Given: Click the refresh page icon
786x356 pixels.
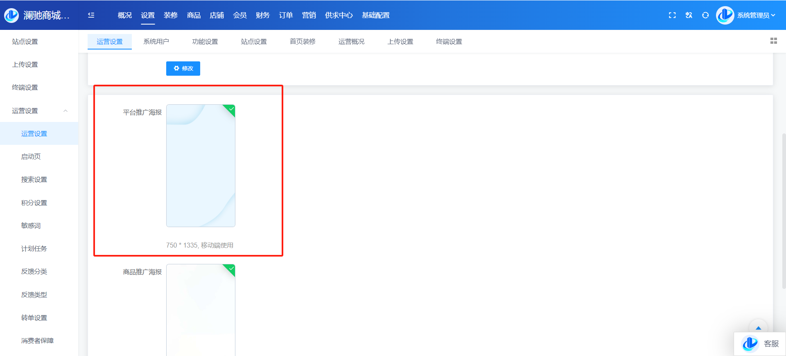Looking at the screenshot, I should [x=705, y=15].
